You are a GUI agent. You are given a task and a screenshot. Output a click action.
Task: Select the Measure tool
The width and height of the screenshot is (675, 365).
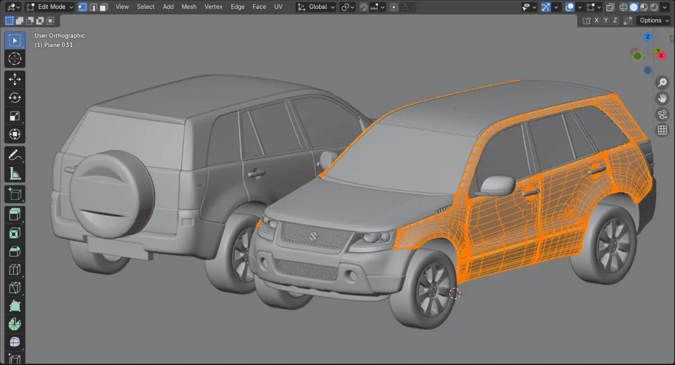pos(15,174)
